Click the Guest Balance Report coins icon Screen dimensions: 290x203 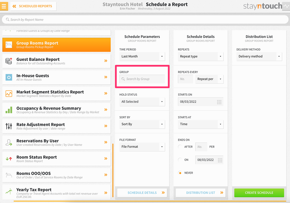click(9, 61)
